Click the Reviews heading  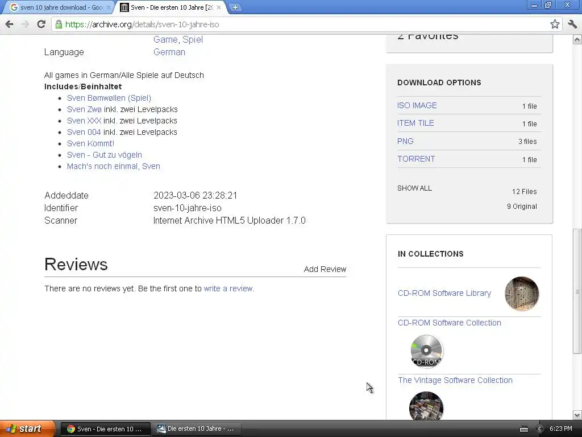click(x=76, y=265)
